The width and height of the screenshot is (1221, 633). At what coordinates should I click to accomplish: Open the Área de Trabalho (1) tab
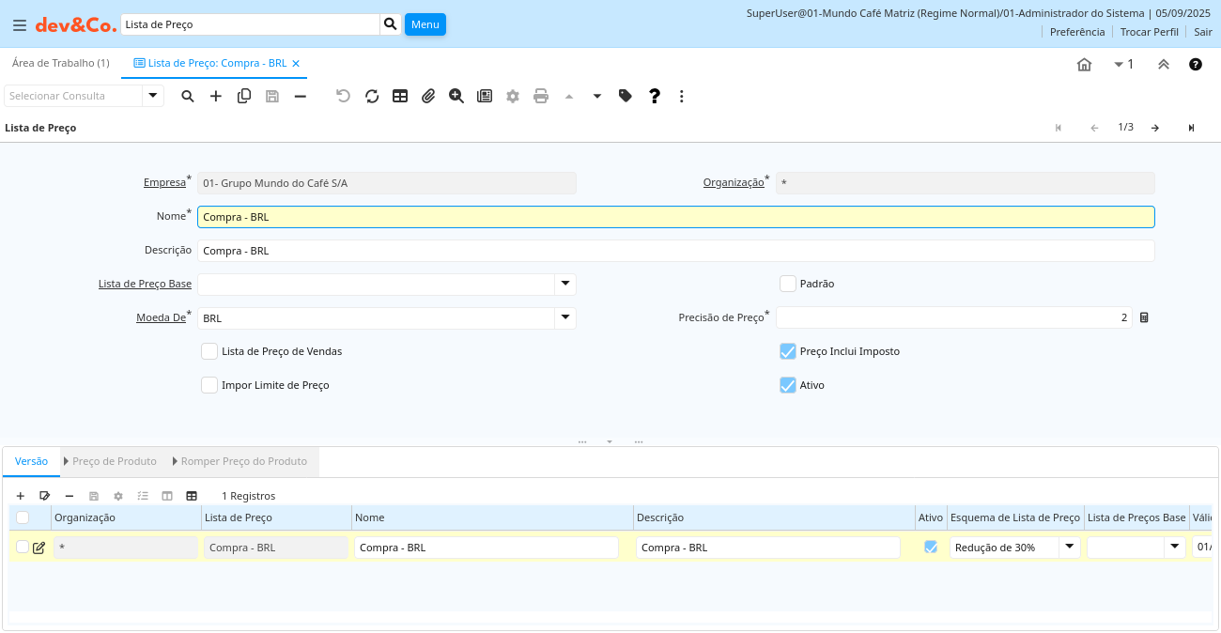60,63
